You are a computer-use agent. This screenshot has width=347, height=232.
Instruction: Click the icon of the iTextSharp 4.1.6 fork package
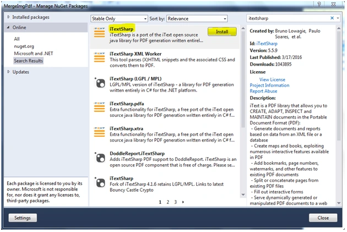pyautogui.click(x=100, y=182)
